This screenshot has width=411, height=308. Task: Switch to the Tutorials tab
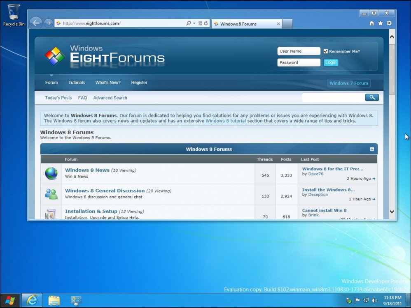76,83
